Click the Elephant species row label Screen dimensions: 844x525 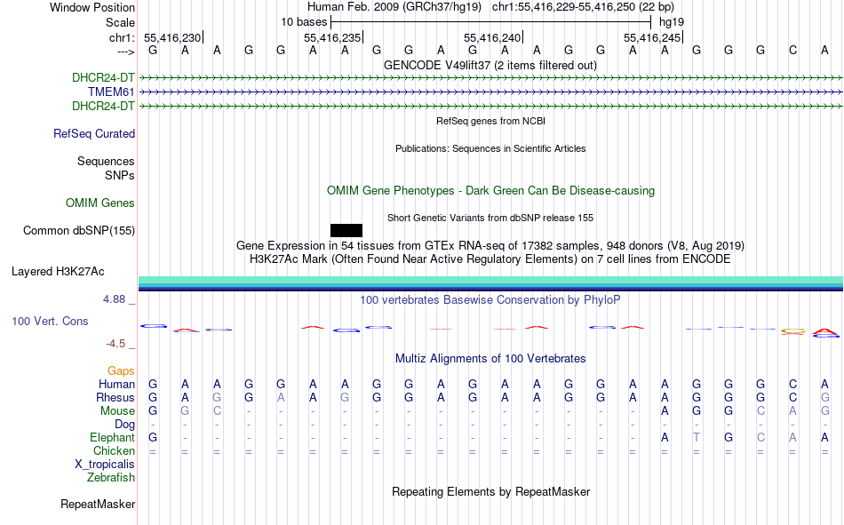coord(113,437)
